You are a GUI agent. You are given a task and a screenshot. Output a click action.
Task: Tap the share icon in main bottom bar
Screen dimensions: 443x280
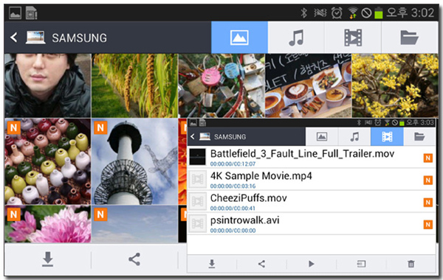pos(134,259)
